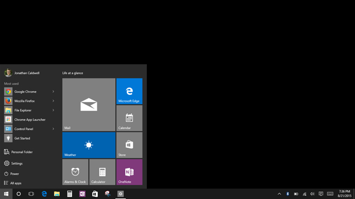Expand Google Chrome jump list arrow
355x199 pixels.
coord(54,92)
